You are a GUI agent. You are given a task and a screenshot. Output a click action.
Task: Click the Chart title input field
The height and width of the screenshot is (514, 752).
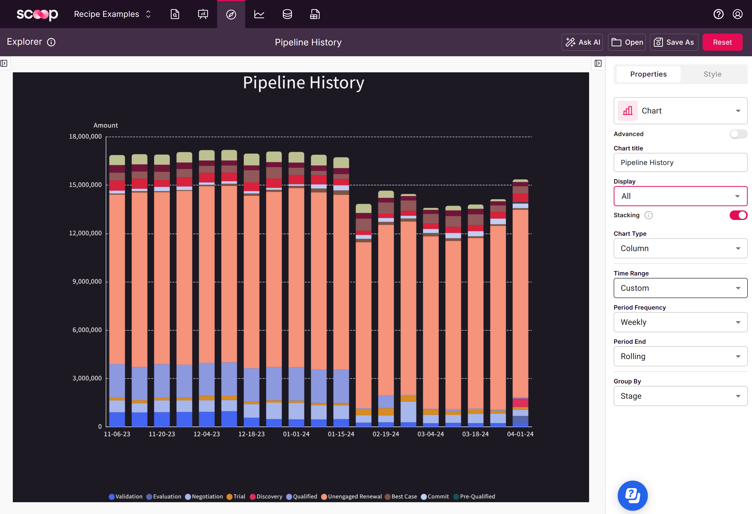680,162
